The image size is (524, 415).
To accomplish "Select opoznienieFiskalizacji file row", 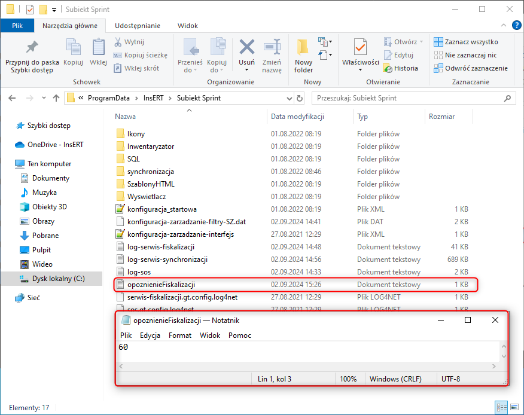I will pos(296,285).
